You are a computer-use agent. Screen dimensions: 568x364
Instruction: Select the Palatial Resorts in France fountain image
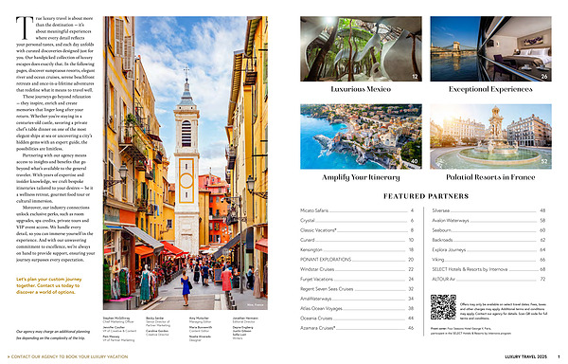click(490, 136)
